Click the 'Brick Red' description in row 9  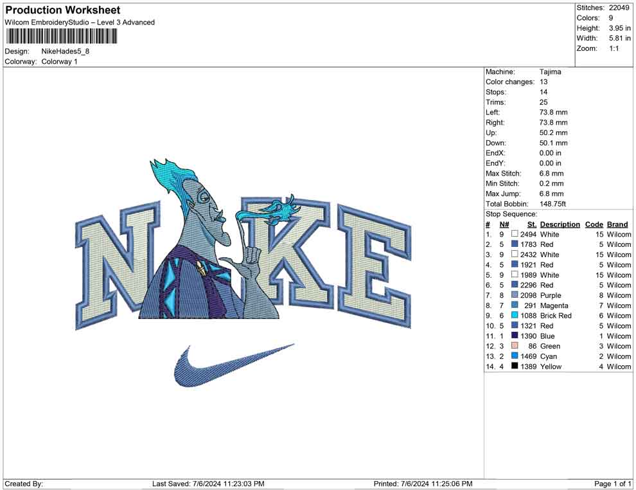(556, 316)
